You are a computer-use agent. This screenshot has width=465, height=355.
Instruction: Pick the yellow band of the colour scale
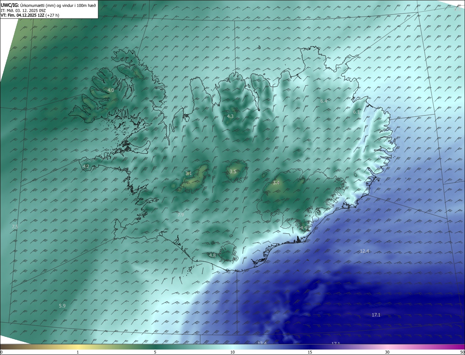(x=78, y=347)
